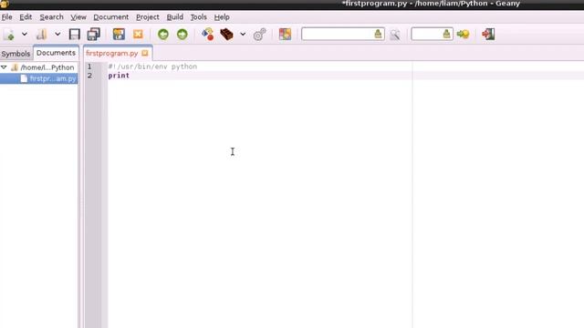Screen dimensions: 584x328
Task: Select the /home/l...Python folder row
Action: click(x=39, y=67)
